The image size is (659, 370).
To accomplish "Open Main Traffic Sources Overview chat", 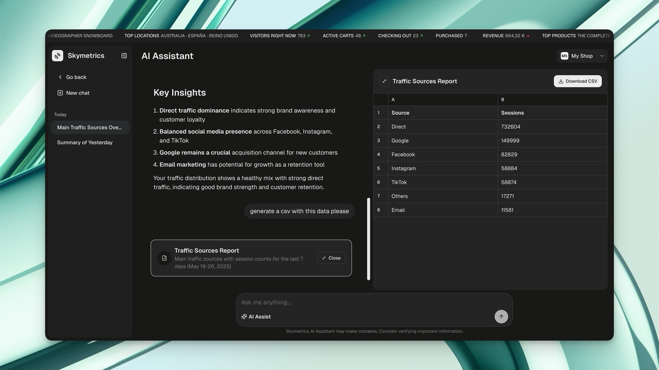I will pyautogui.click(x=90, y=127).
